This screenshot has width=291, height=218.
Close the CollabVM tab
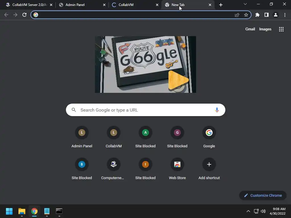click(157, 5)
